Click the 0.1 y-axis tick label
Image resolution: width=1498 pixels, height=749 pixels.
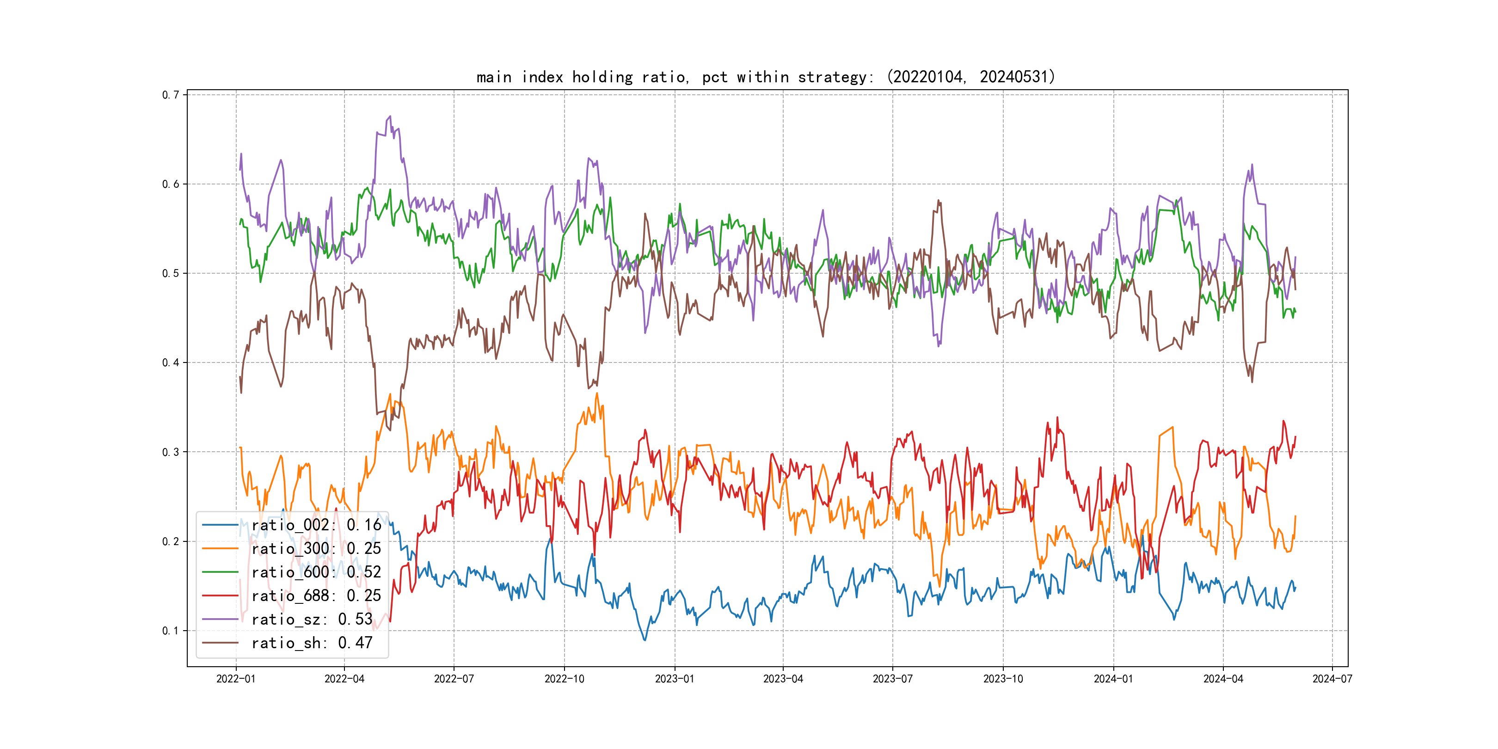[x=171, y=630]
